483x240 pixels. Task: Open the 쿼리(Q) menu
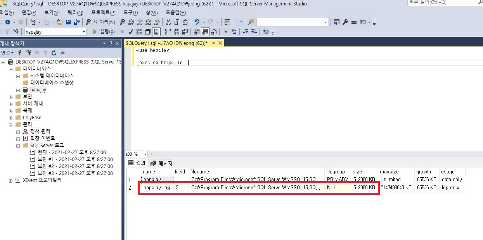75,12
